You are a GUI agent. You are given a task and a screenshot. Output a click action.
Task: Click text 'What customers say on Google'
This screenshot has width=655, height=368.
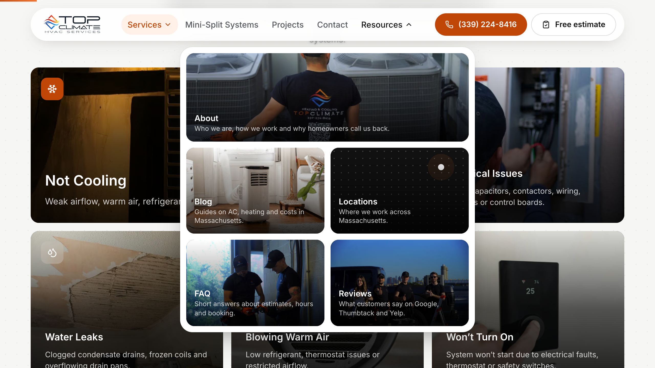[389, 304]
